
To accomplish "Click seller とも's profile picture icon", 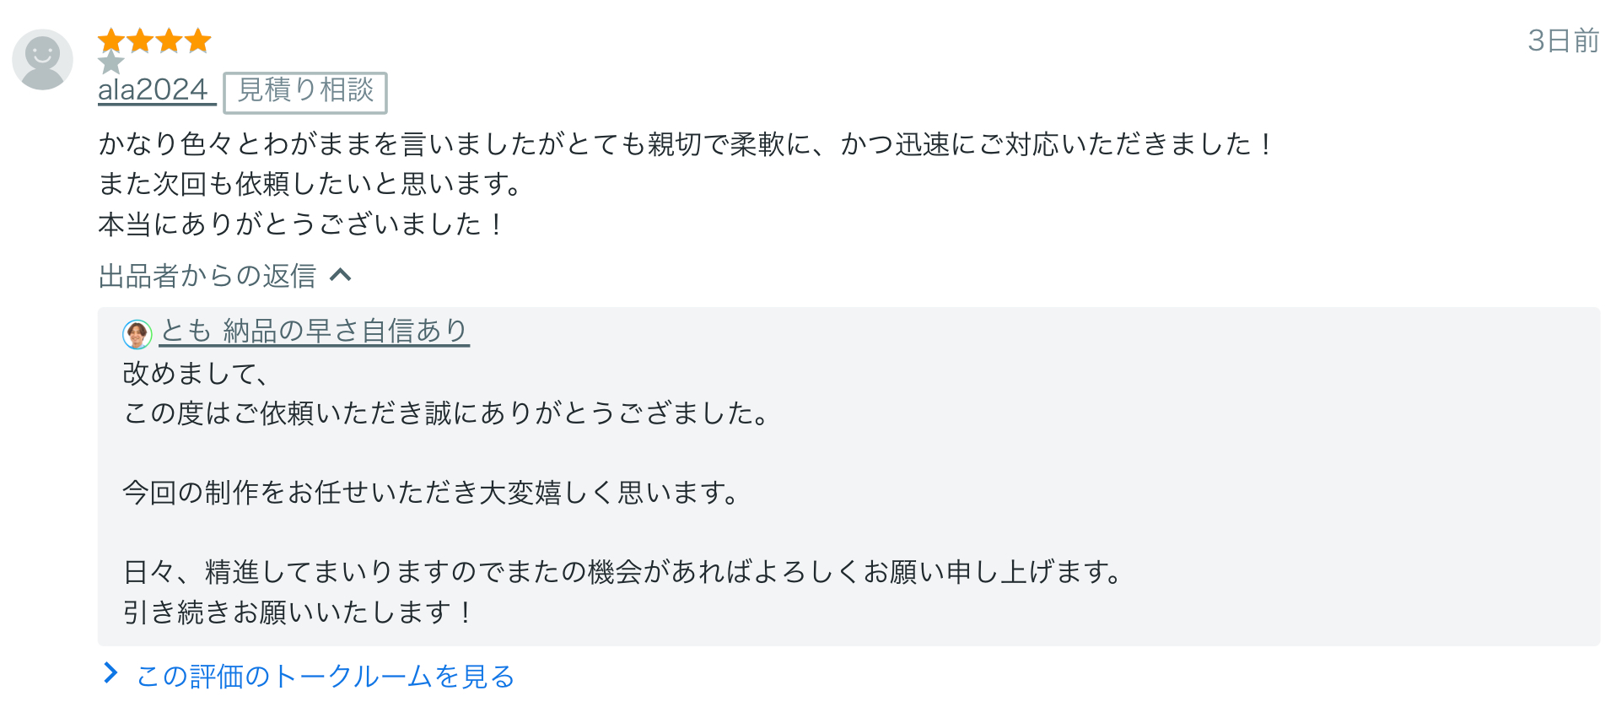I will pyautogui.click(x=137, y=333).
